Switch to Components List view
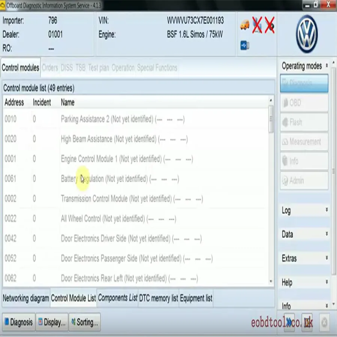The width and height of the screenshot is (337, 337). click(x=118, y=298)
